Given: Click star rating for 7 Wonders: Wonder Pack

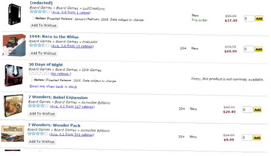Looking at the screenshot, I should [x=38, y=134].
